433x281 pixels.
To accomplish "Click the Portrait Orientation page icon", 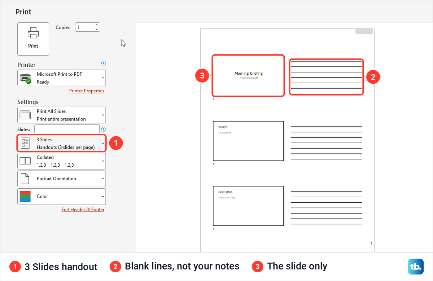I will (x=25, y=179).
